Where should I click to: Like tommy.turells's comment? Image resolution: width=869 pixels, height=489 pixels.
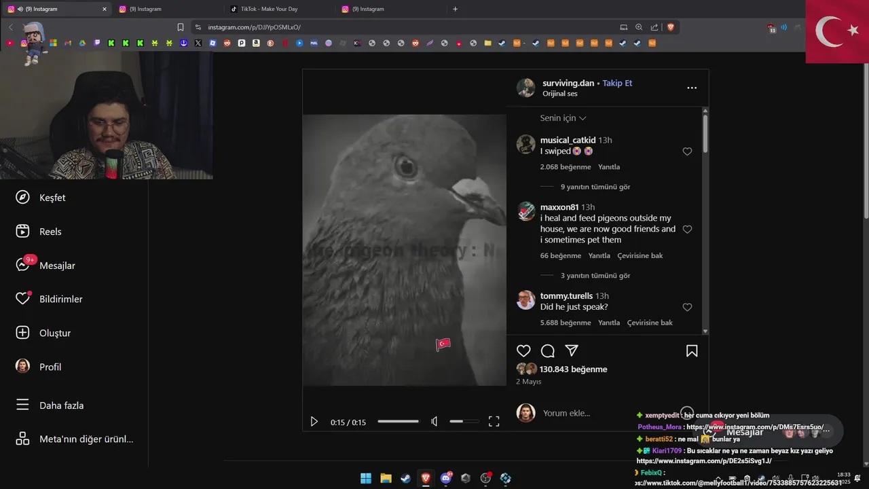coord(687,308)
